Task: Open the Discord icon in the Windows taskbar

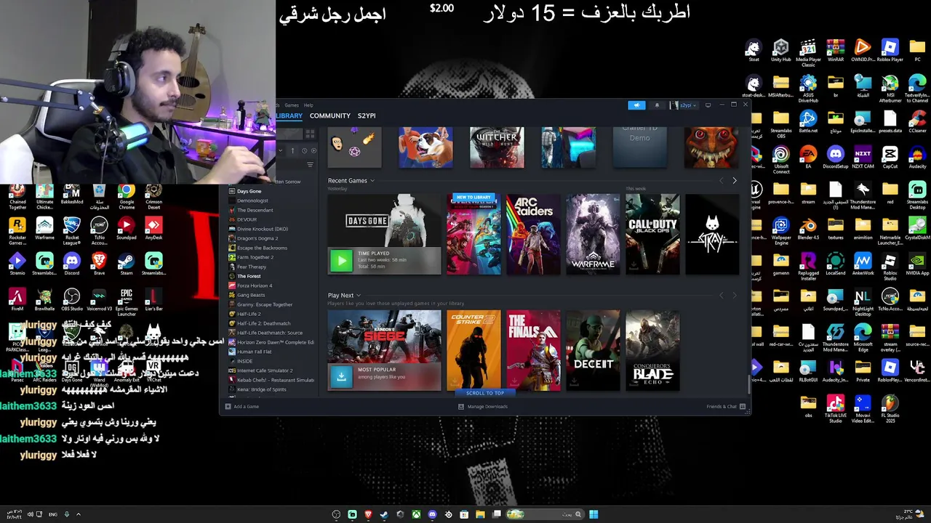Action: tap(432, 514)
